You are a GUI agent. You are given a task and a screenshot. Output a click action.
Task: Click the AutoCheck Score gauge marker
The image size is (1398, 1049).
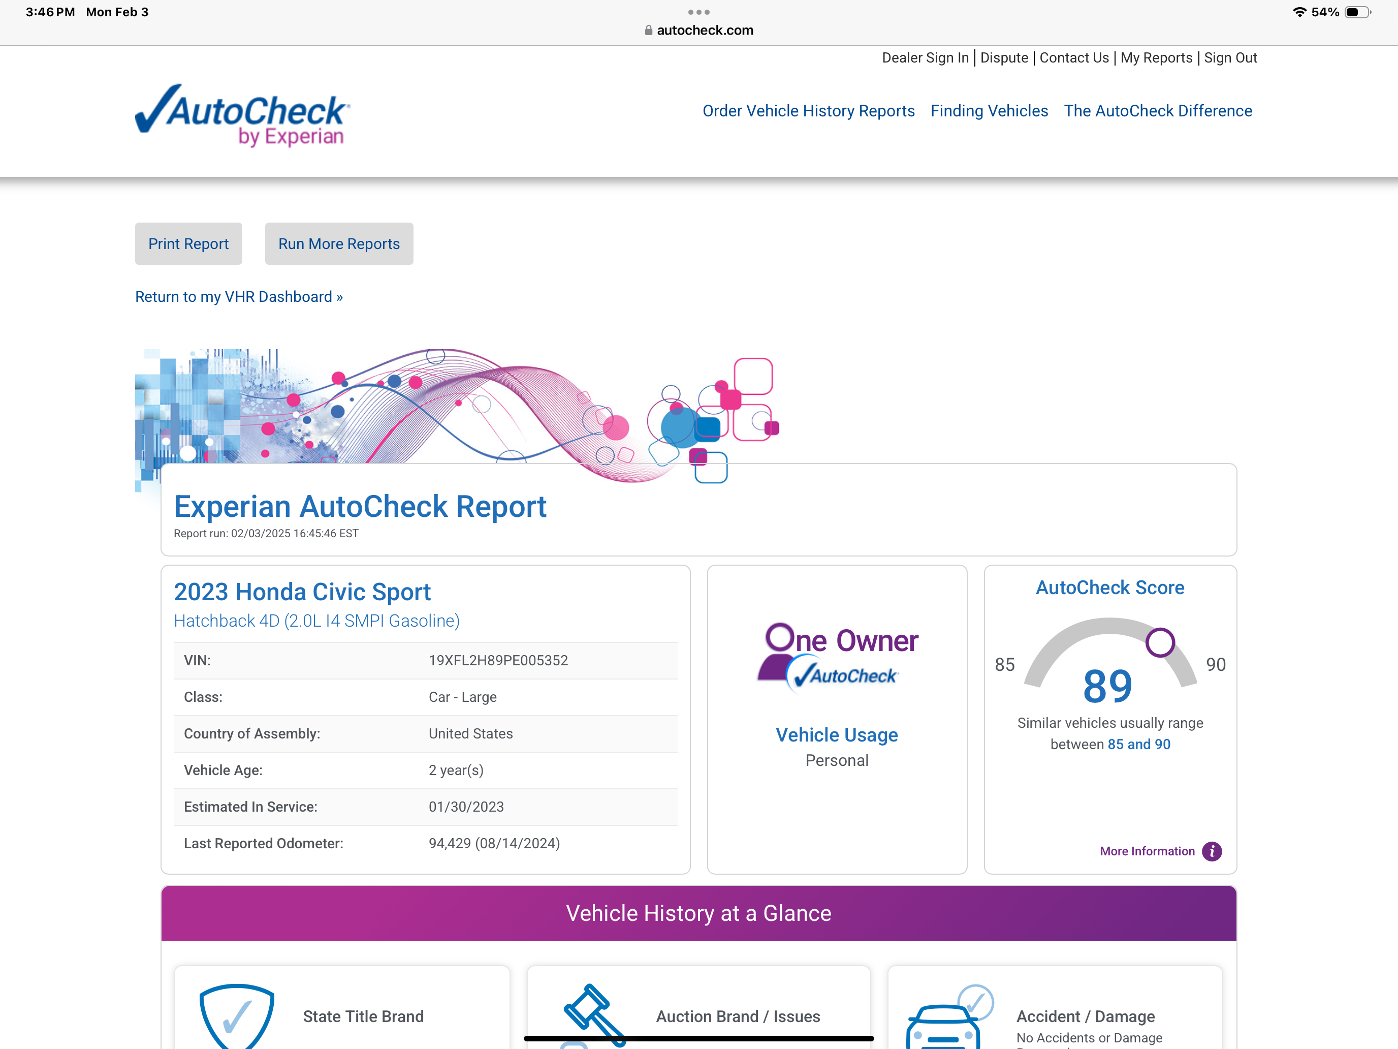pos(1160,642)
